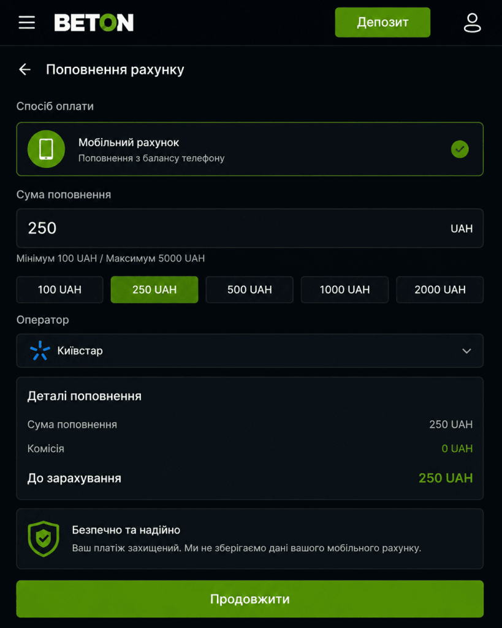Go back using the arrow icon

point(25,69)
